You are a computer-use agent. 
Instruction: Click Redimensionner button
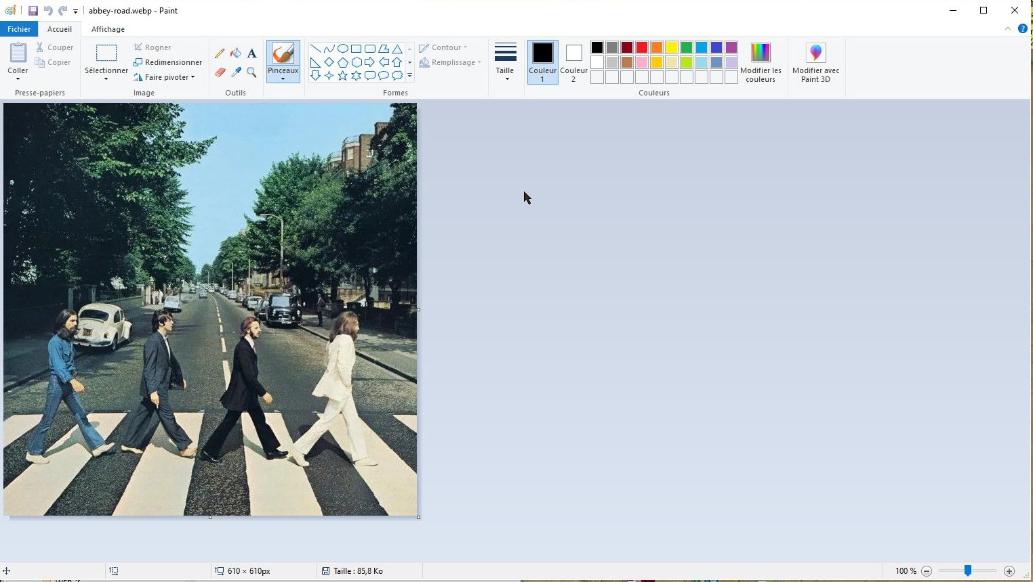tap(167, 62)
